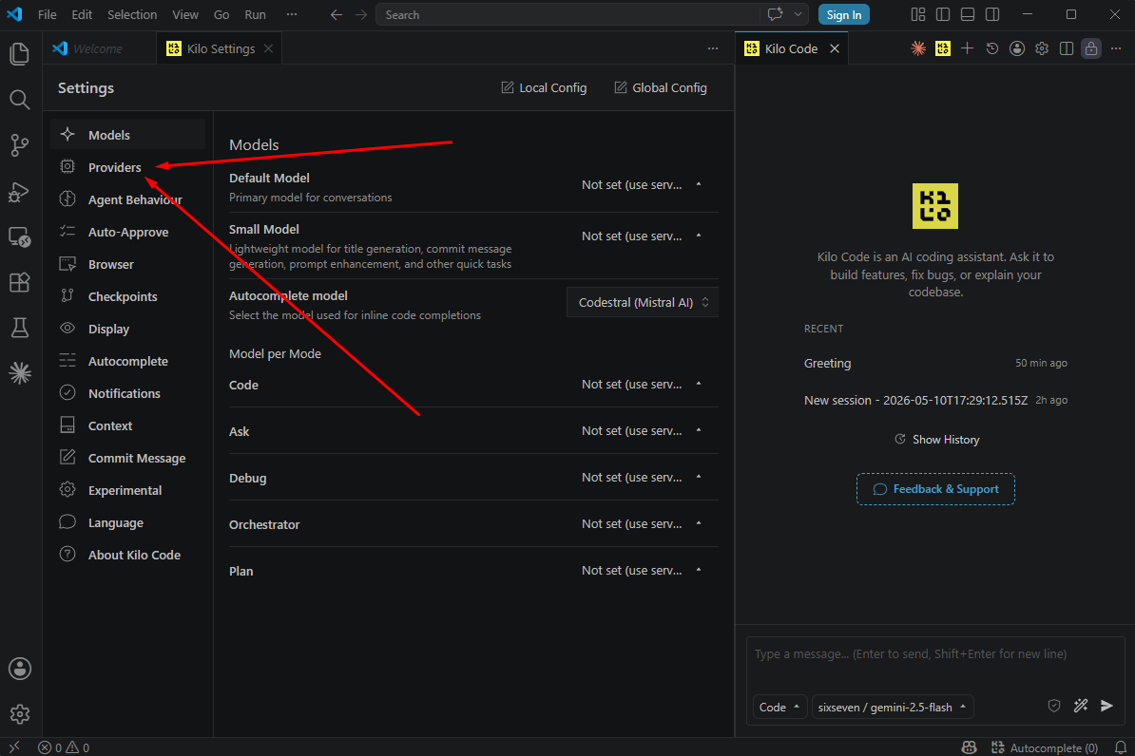Open Global Config file
Viewport: 1135px width, 756px height.
click(x=661, y=87)
